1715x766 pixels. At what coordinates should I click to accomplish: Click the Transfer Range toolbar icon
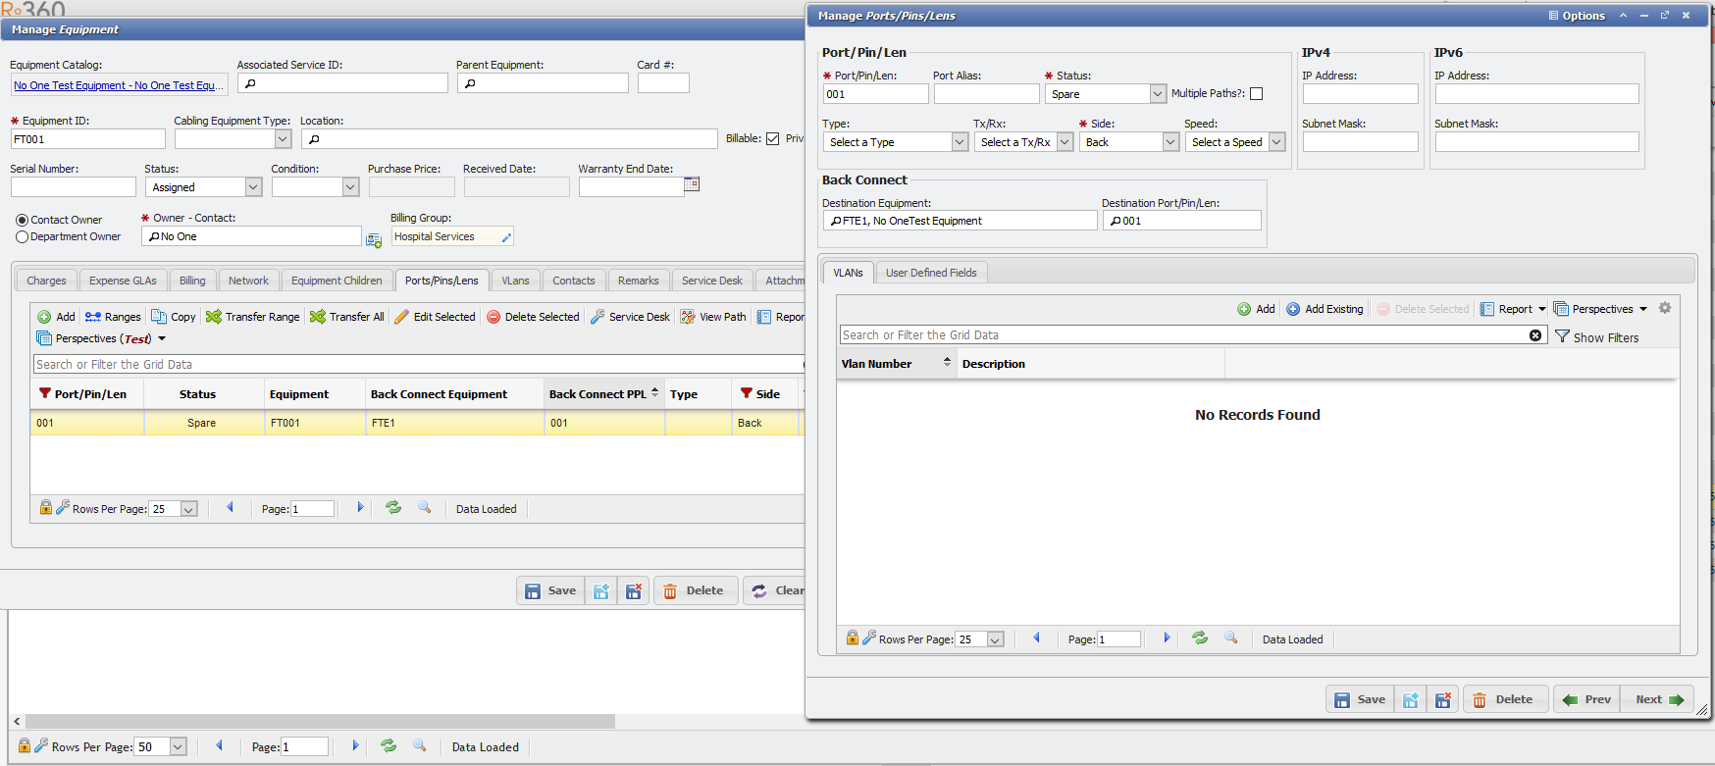[x=213, y=317]
